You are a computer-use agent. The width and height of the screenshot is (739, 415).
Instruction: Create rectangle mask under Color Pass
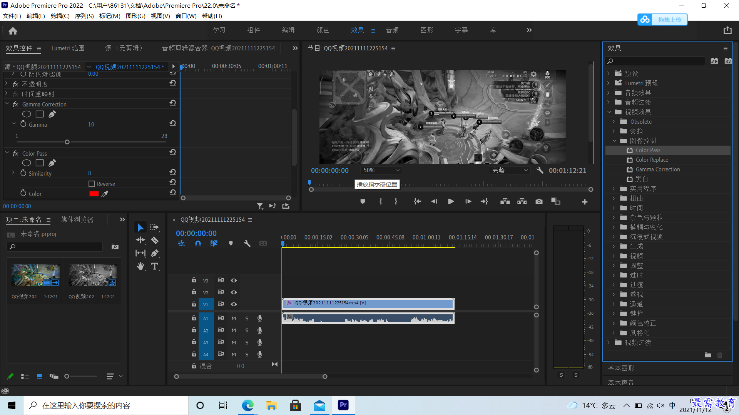tap(40, 163)
